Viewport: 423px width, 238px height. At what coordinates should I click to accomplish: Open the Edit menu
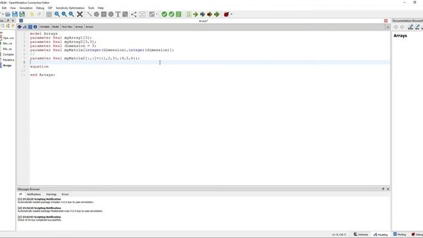[x=4, y=8]
